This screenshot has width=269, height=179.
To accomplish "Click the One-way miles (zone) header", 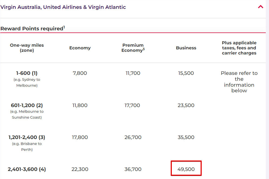I will (27, 48).
